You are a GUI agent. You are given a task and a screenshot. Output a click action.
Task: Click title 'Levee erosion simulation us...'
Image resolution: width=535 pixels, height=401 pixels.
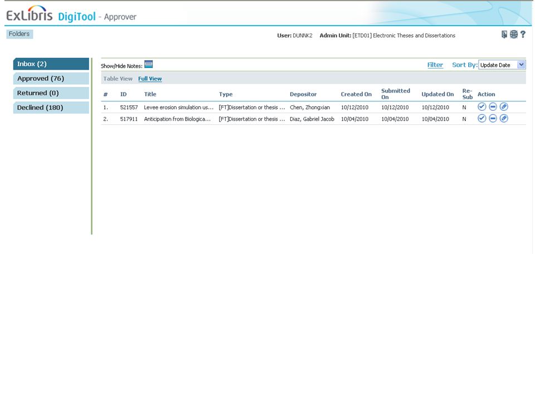pos(178,107)
